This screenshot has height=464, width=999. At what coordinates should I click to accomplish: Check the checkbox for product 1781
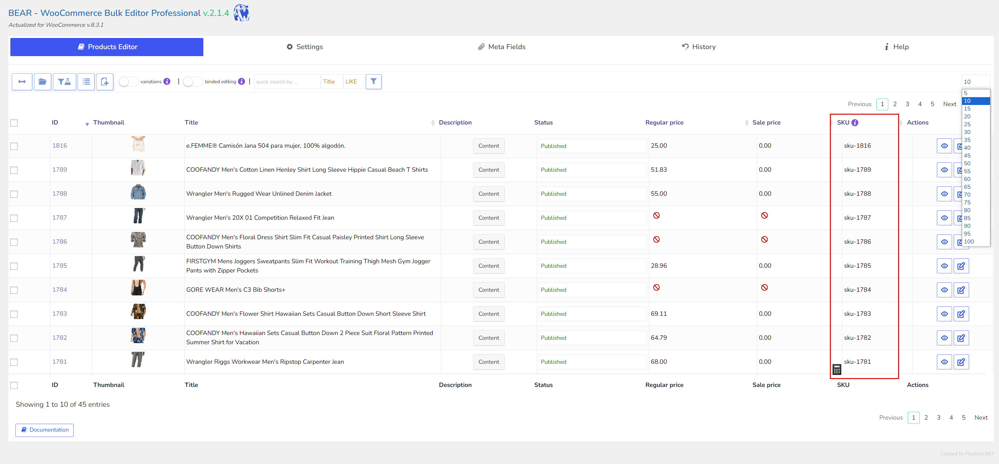click(14, 362)
